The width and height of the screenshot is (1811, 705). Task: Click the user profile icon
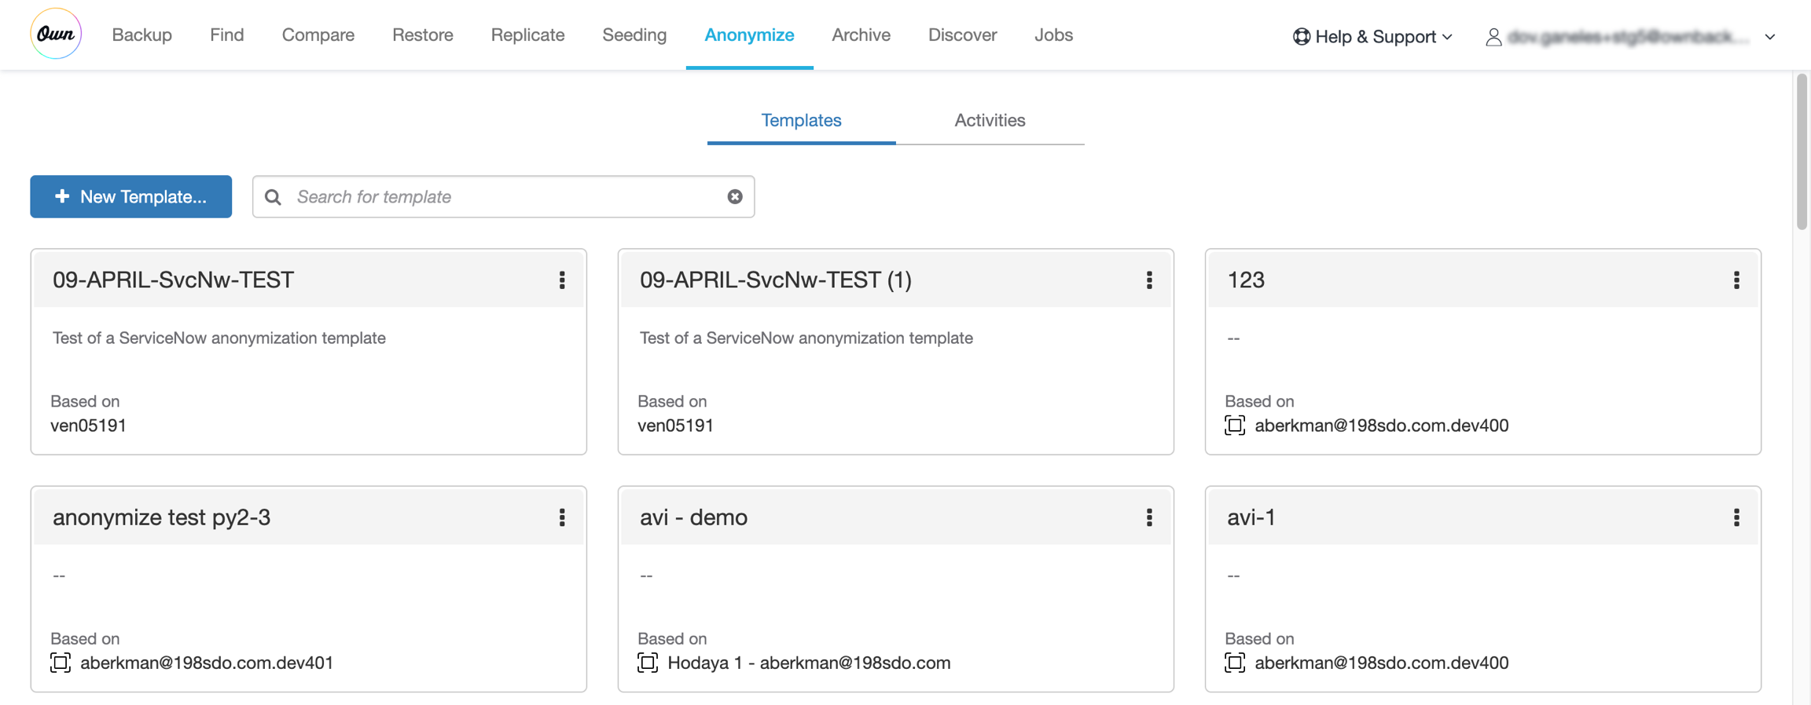[x=1493, y=37]
